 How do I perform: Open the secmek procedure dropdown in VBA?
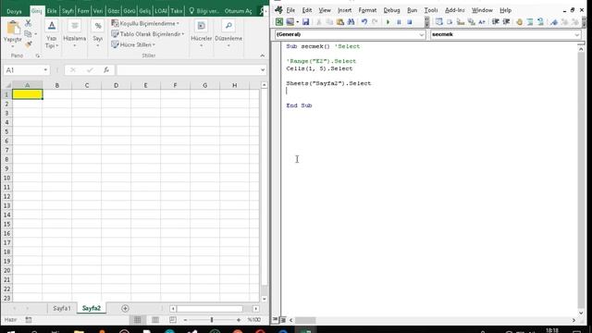(x=577, y=35)
